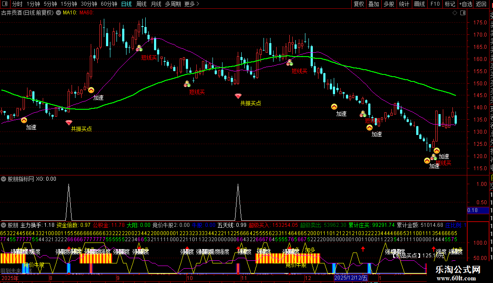Click the second XG signal spike
The height and width of the screenshot is (283, 493).
(238, 202)
